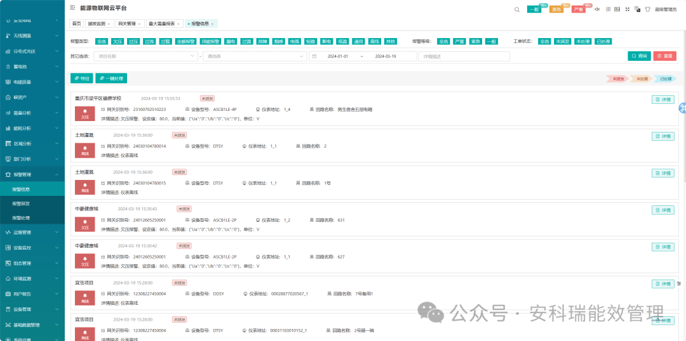Screen dimensions: 686x341
Task: Collapse the sidebar with the hamburger icon
Action: point(72,8)
